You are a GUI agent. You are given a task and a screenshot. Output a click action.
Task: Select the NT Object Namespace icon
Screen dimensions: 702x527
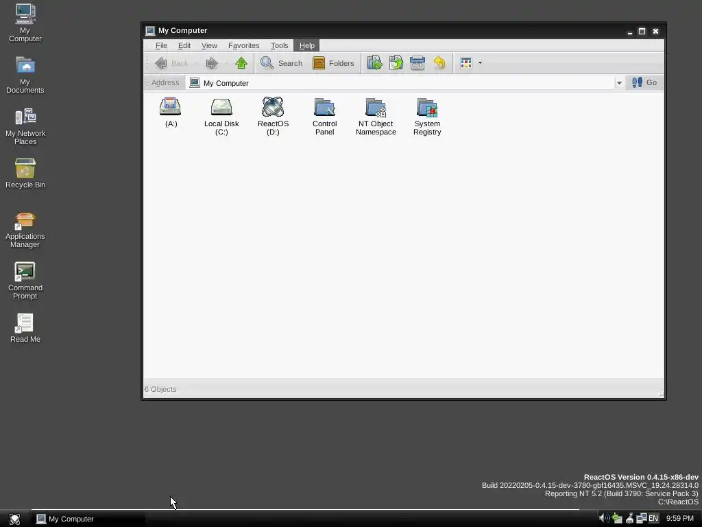(376, 116)
